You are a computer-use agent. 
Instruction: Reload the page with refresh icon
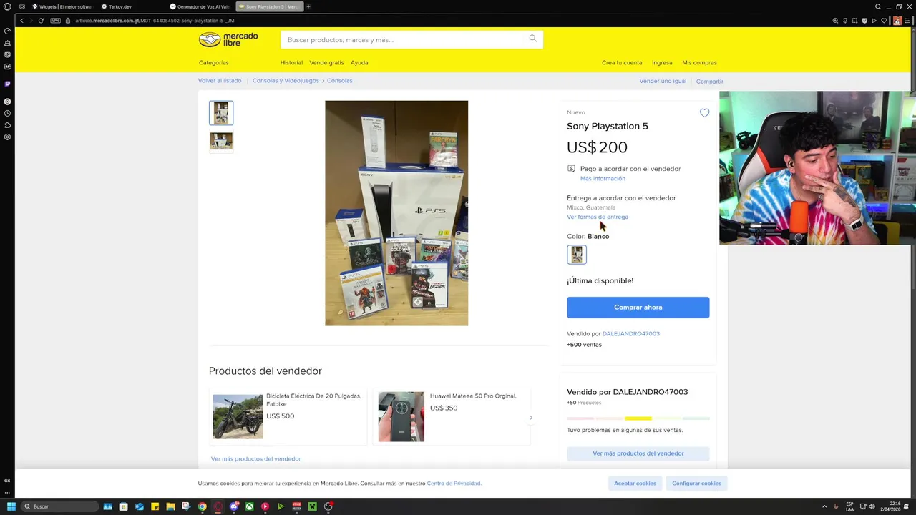[41, 21]
